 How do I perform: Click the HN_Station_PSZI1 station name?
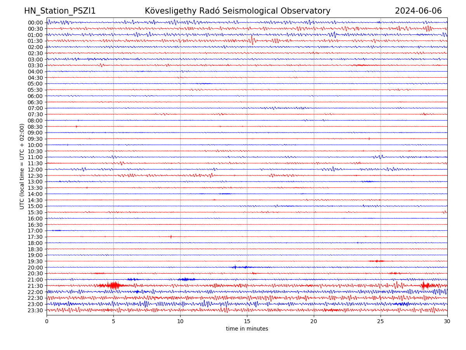pos(60,11)
